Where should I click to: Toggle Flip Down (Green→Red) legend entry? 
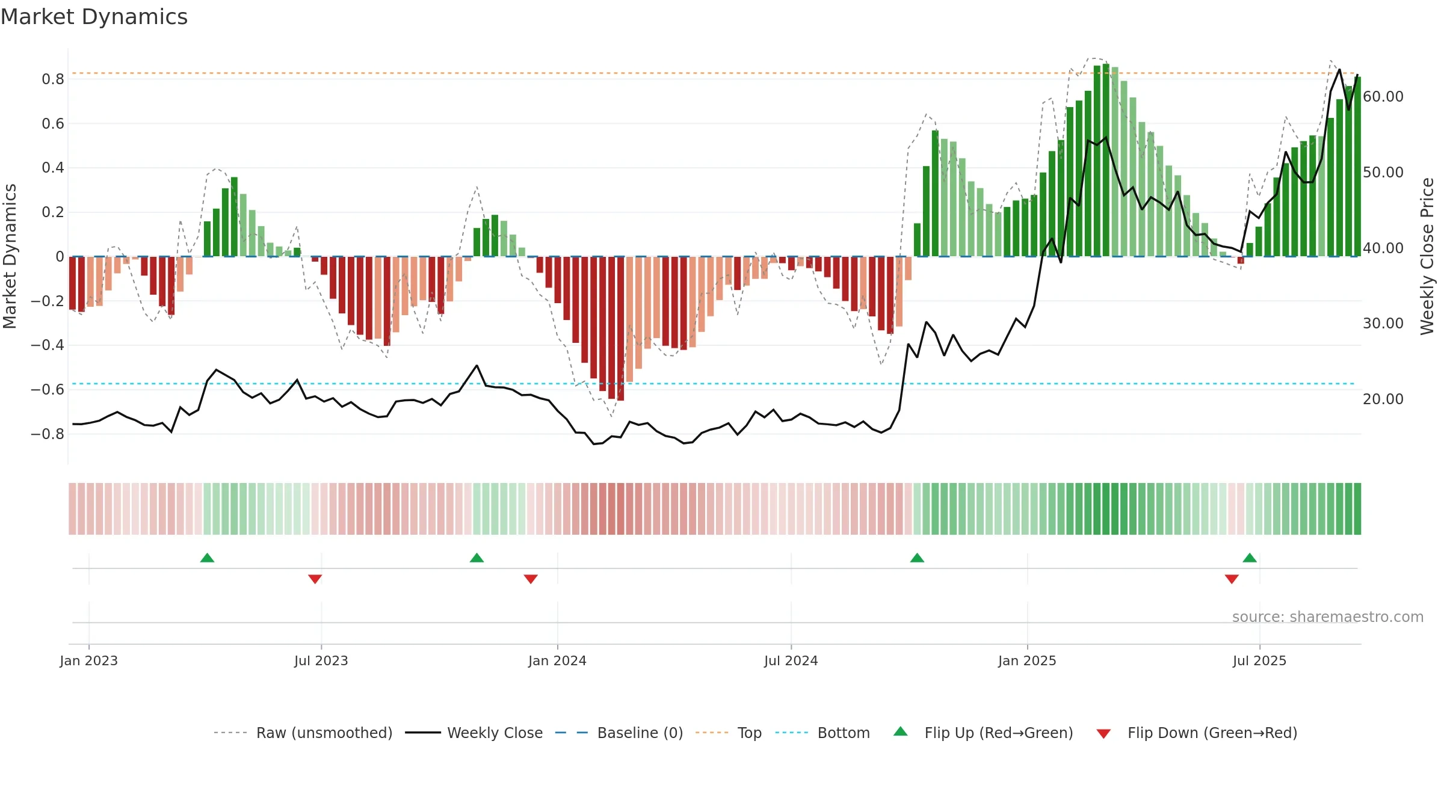click(x=1196, y=733)
